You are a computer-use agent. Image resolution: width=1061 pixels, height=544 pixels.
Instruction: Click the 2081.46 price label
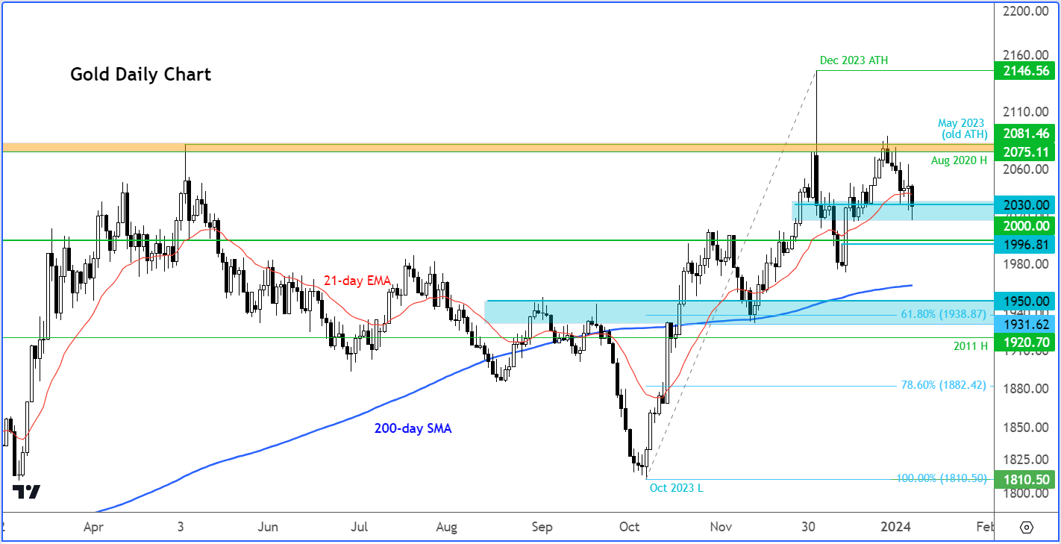[x=1024, y=134]
